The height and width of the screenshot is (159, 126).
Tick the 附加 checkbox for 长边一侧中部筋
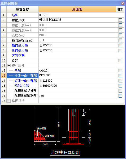point(120,76)
